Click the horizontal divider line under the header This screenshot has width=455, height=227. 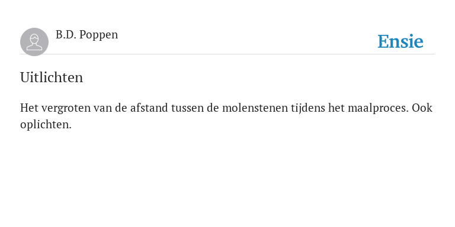[x=227, y=54]
